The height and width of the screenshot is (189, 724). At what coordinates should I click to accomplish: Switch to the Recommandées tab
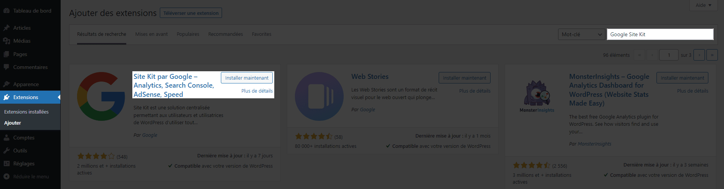(x=225, y=34)
